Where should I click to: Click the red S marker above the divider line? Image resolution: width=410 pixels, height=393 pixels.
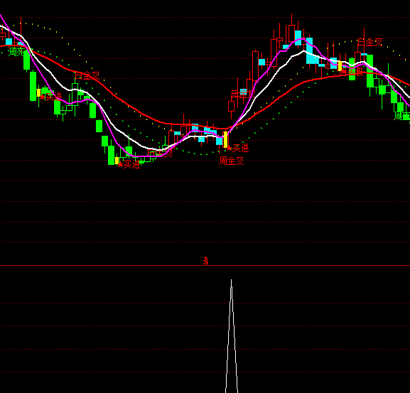[x=206, y=261]
